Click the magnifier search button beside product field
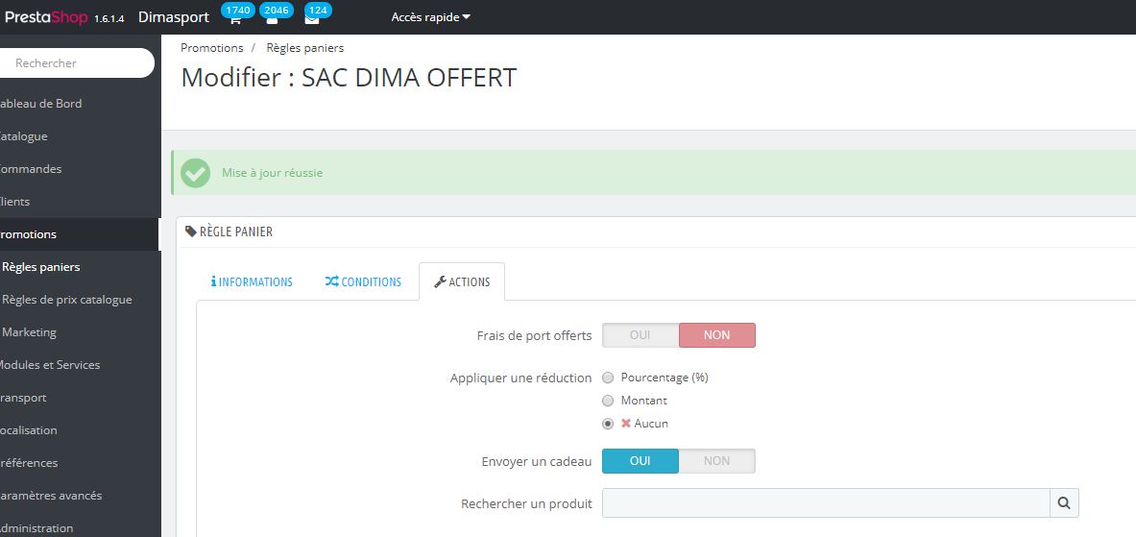This screenshot has height=537, width=1136. [x=1064, y=503]
